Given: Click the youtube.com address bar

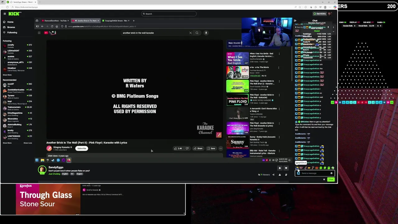Looking at the screenshot, I should (103, 26).
